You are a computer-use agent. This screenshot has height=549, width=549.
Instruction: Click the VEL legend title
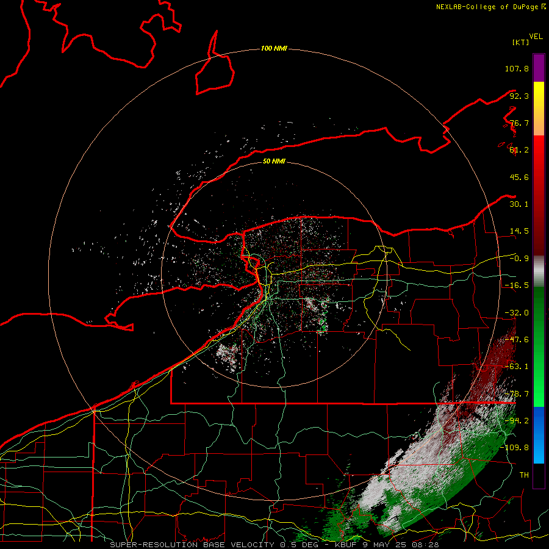coord(536,37)
